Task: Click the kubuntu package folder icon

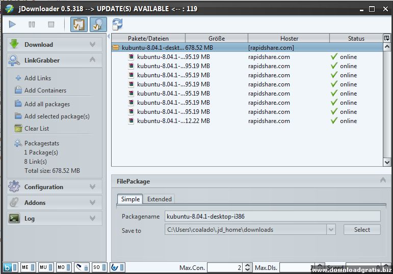Action: 116,47
